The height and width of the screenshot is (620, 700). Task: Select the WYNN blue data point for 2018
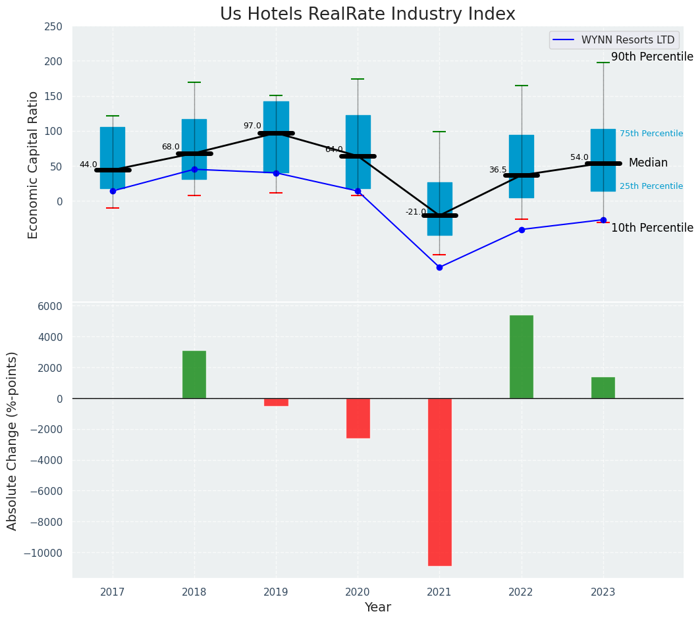point(194,169)
